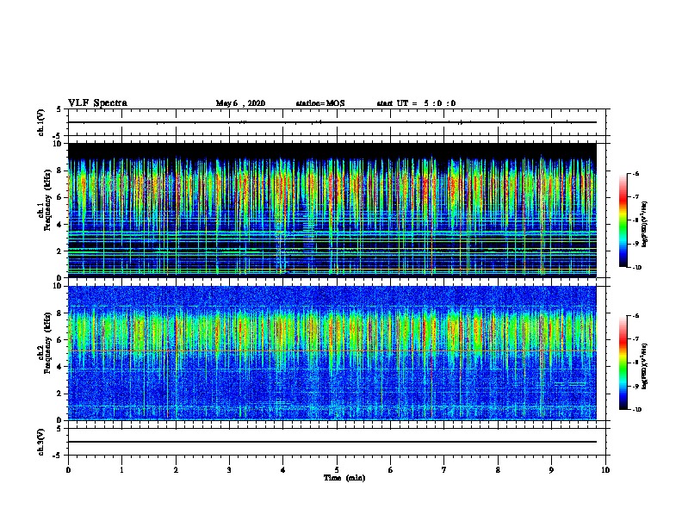
Task: Click time axis tick label "5"
Action: 337,470
